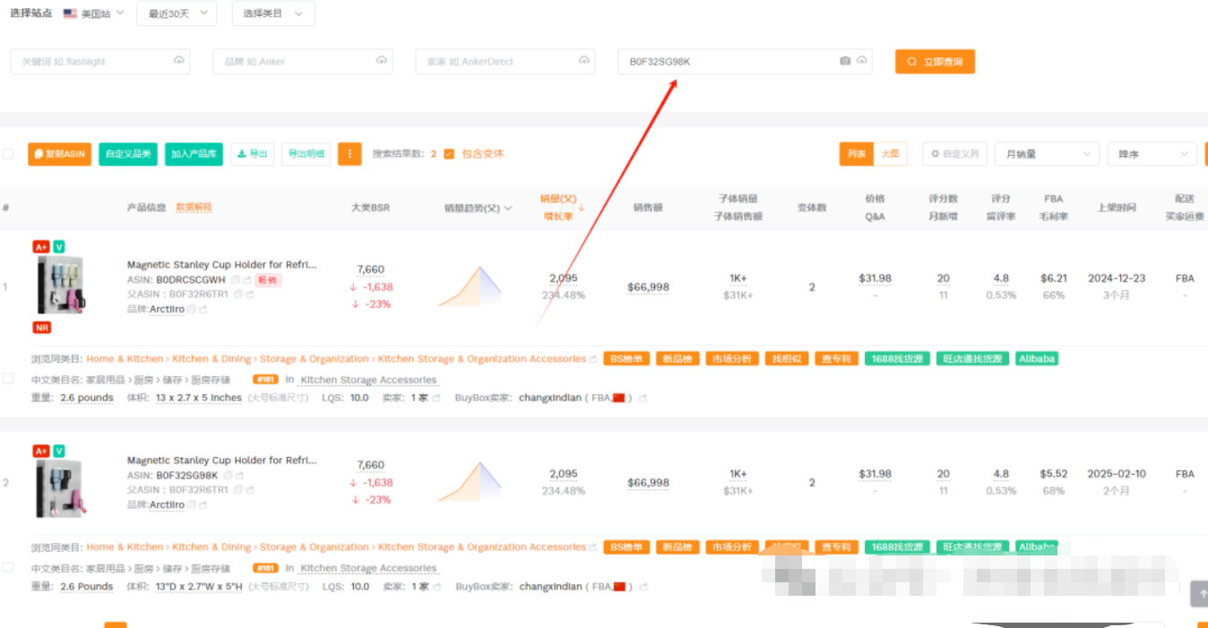This screenshot has width=1208, height=628.
Task: Click 导出明细 button
Action: point(306,154)
